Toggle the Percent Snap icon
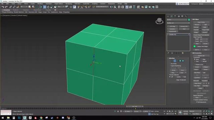The image size is (214, 120). click(x=86, y=7)
